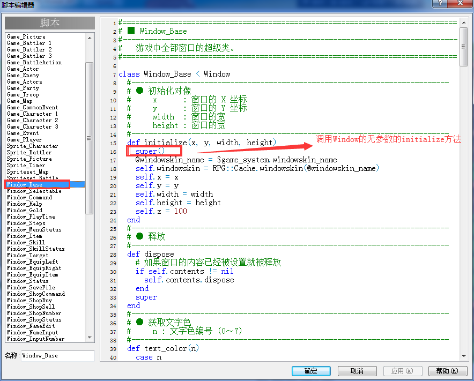
Task: Click the code editor scroll up arrow
Action: point(464,23)
